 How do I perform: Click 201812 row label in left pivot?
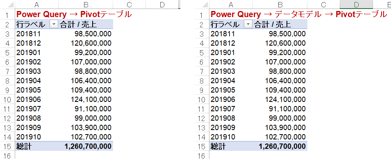[x=29, y=43]
